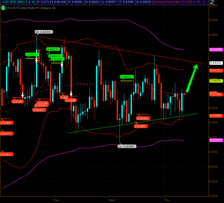Click the red 0.8385 order label
224x203 pixels.
(x=143, y=118)
